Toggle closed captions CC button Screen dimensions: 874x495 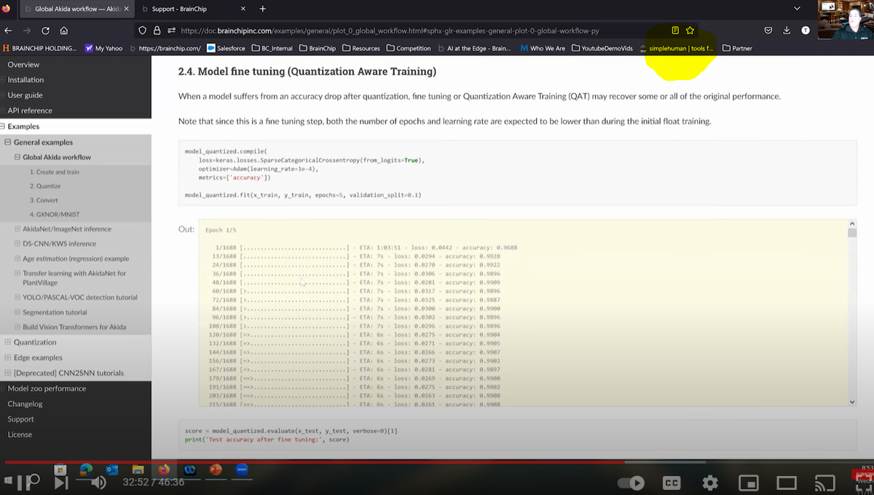[x=672, y=483]
